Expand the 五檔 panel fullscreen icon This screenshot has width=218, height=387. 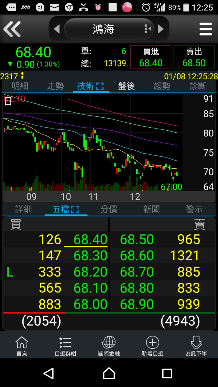[x=75, y=209]
